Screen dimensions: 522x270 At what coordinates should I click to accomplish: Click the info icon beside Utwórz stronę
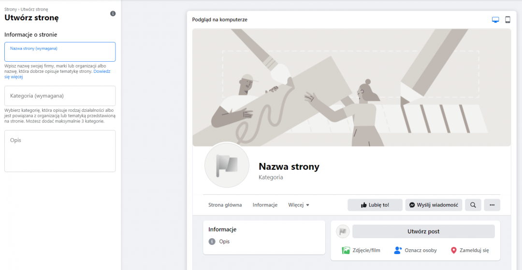pos(113,13)
